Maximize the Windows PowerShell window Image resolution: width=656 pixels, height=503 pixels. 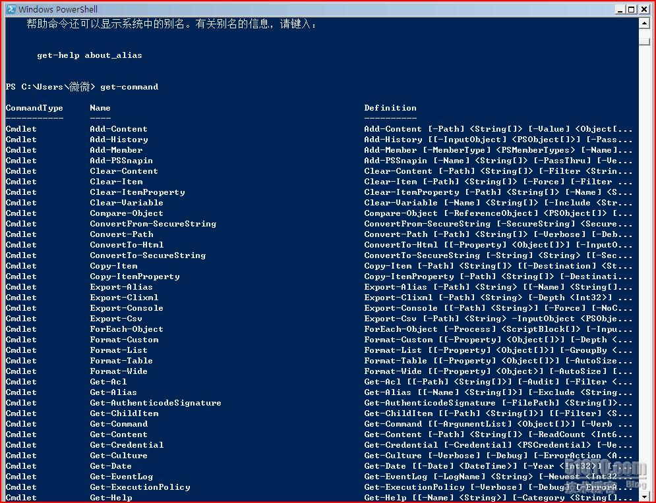632,9
